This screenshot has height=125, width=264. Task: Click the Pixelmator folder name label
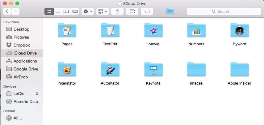67,83
